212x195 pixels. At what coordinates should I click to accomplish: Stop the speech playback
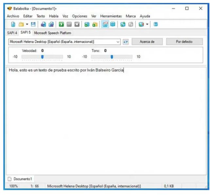tap(77, 24)
